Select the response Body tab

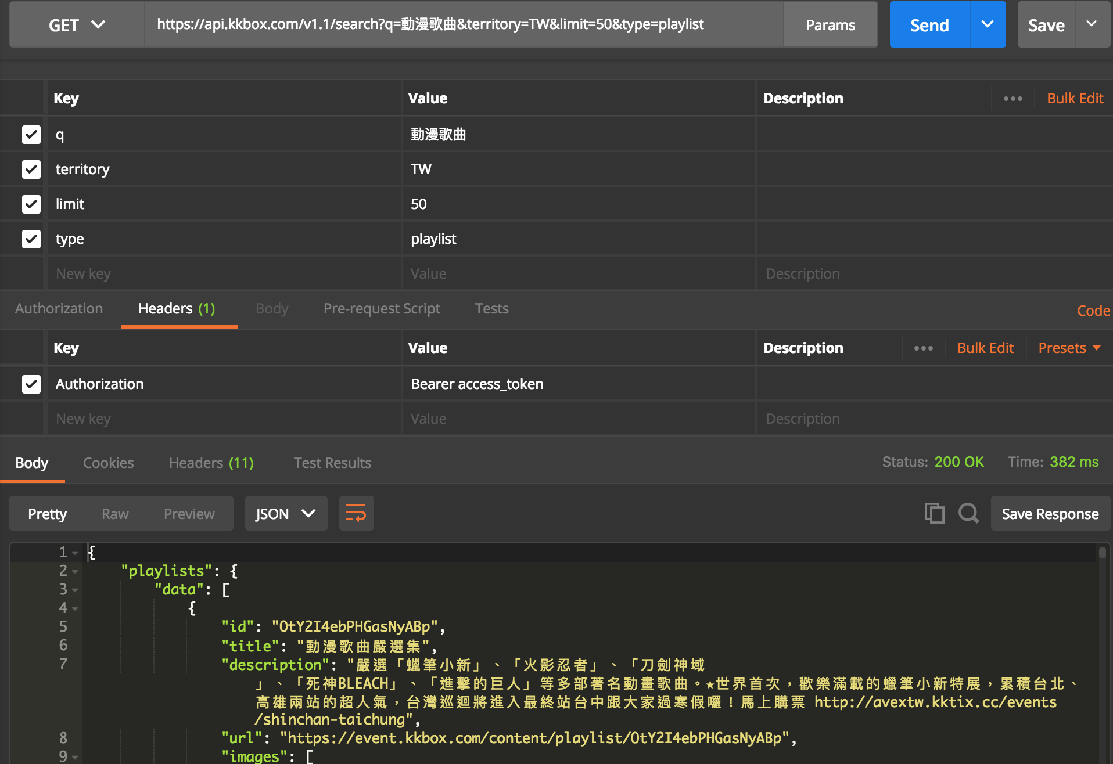pos(32,463)
